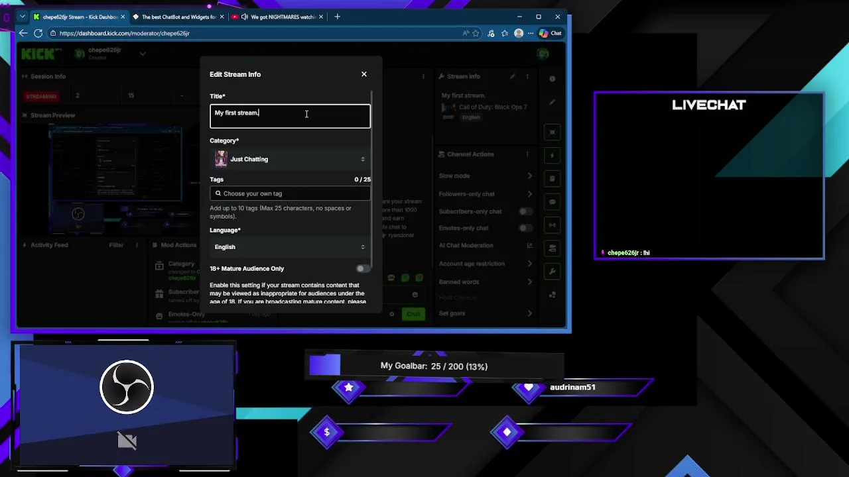Open the Category dropdown showing Just Chatting

290,159
